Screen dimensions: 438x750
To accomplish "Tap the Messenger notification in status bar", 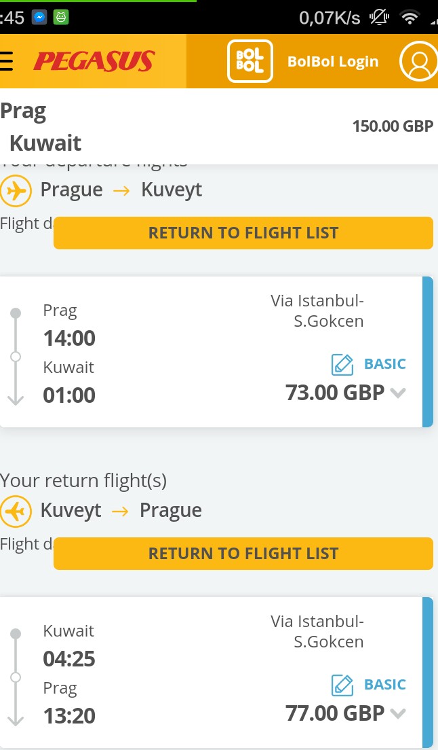I will click(39, 18).
